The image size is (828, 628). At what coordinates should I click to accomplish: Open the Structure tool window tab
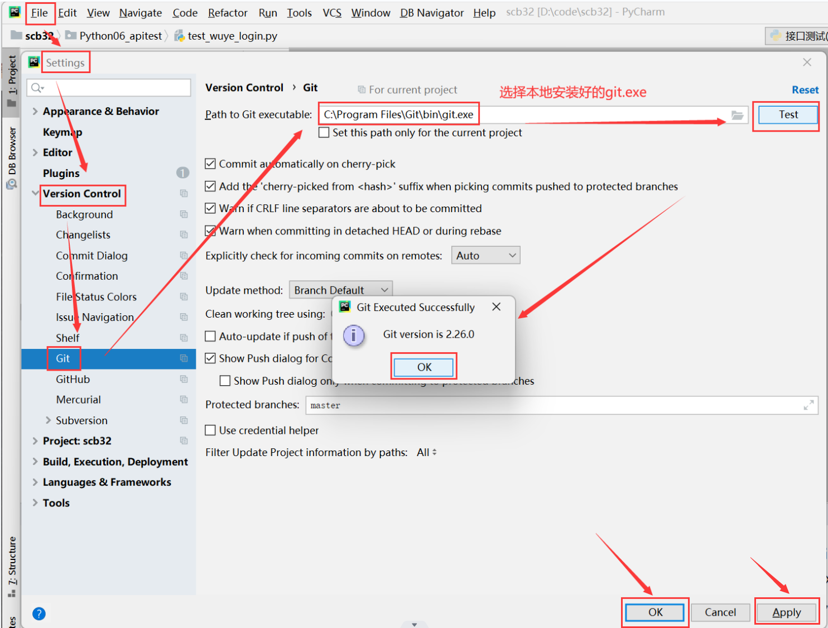point(12,565)
